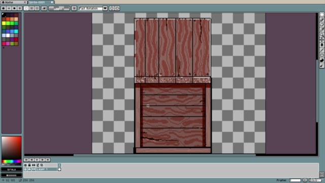Viewport: 325px width, 183px height.
Task: Pick a shade in the color picker square
Action: (x=12, y=148)
